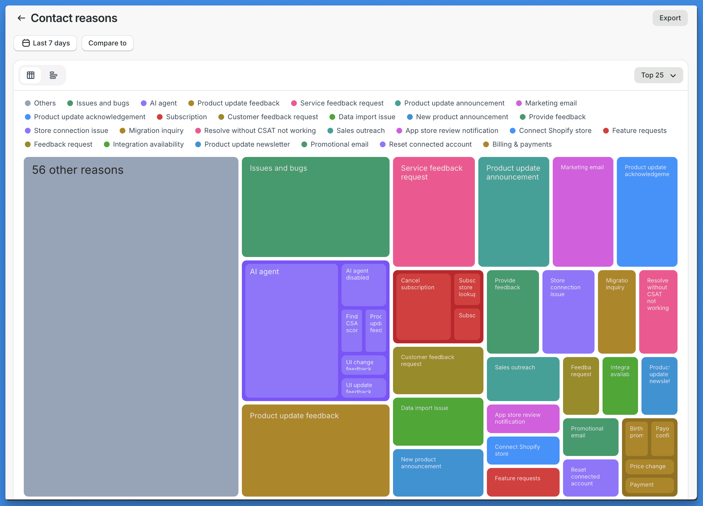Select the Product update feedback tile
The height and width of the screenshot is (506, 703).
pos(315,450)
